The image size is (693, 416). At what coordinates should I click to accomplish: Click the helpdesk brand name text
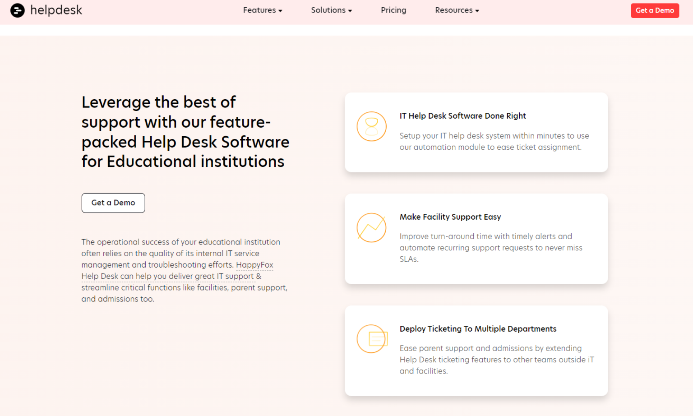point(56,10)
